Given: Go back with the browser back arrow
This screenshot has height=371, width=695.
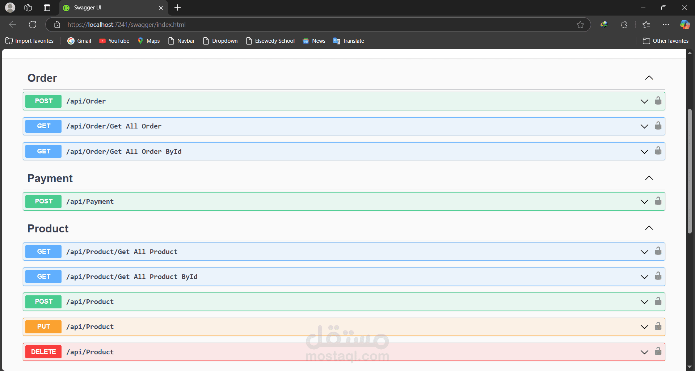Looking at the screenshot, I should pyautogui.click(x=13, y=24).
